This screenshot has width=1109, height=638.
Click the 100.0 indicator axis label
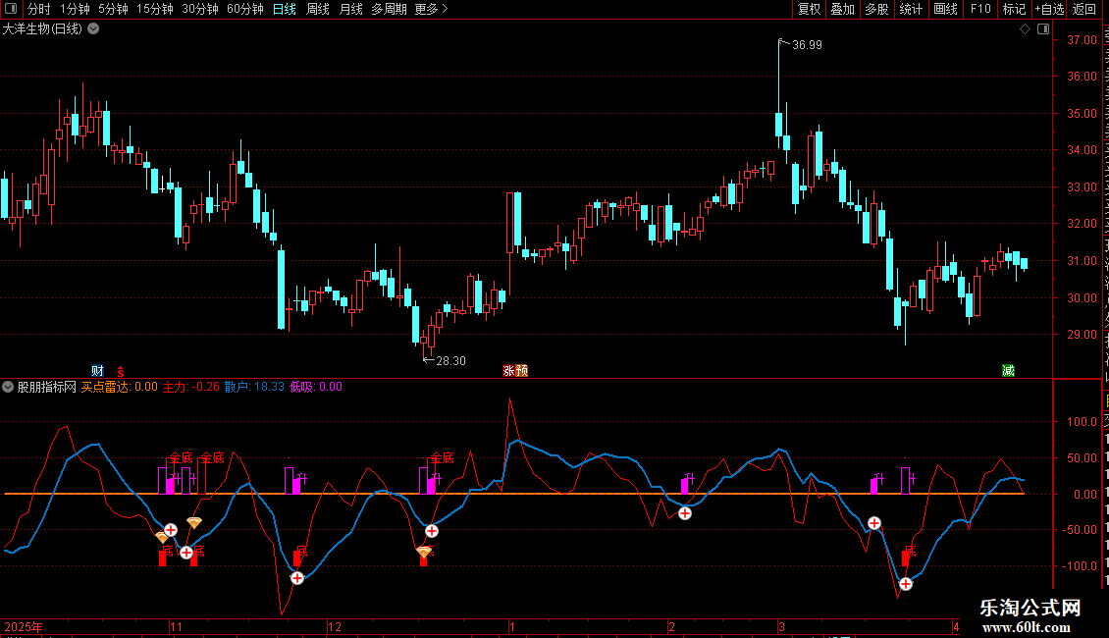(1083, 422)
